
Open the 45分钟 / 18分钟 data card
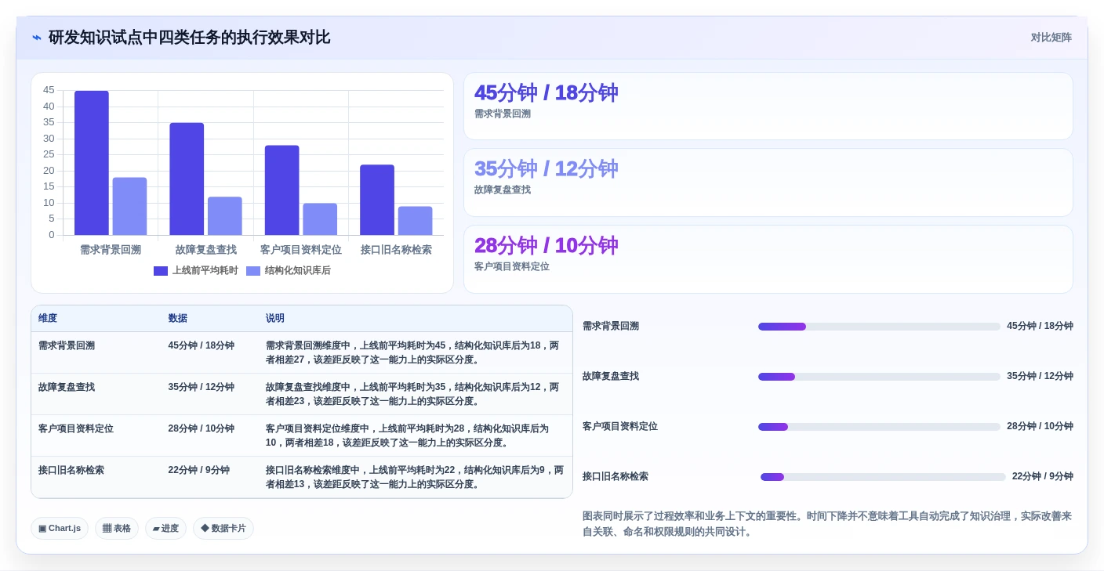tap(768, 107)
